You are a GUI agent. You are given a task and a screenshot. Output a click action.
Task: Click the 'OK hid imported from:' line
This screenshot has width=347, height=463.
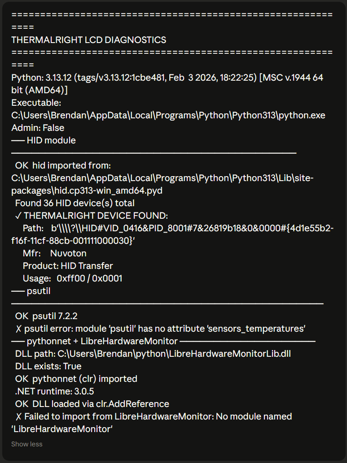coord(63,165)
